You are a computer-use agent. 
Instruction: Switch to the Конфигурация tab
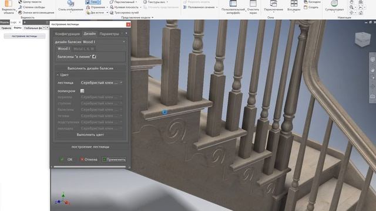click(68, 34)
